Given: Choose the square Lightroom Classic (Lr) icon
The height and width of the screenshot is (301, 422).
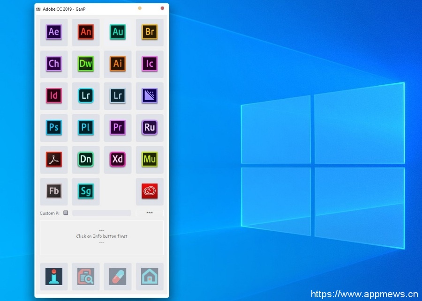Looking at the screenshot, I should (x=118, y=96).
